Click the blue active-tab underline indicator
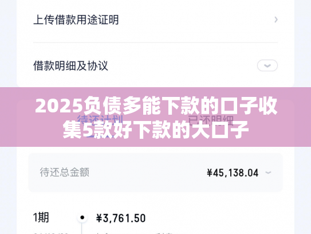This screenshot has height=234, width=311. point(100,136)
